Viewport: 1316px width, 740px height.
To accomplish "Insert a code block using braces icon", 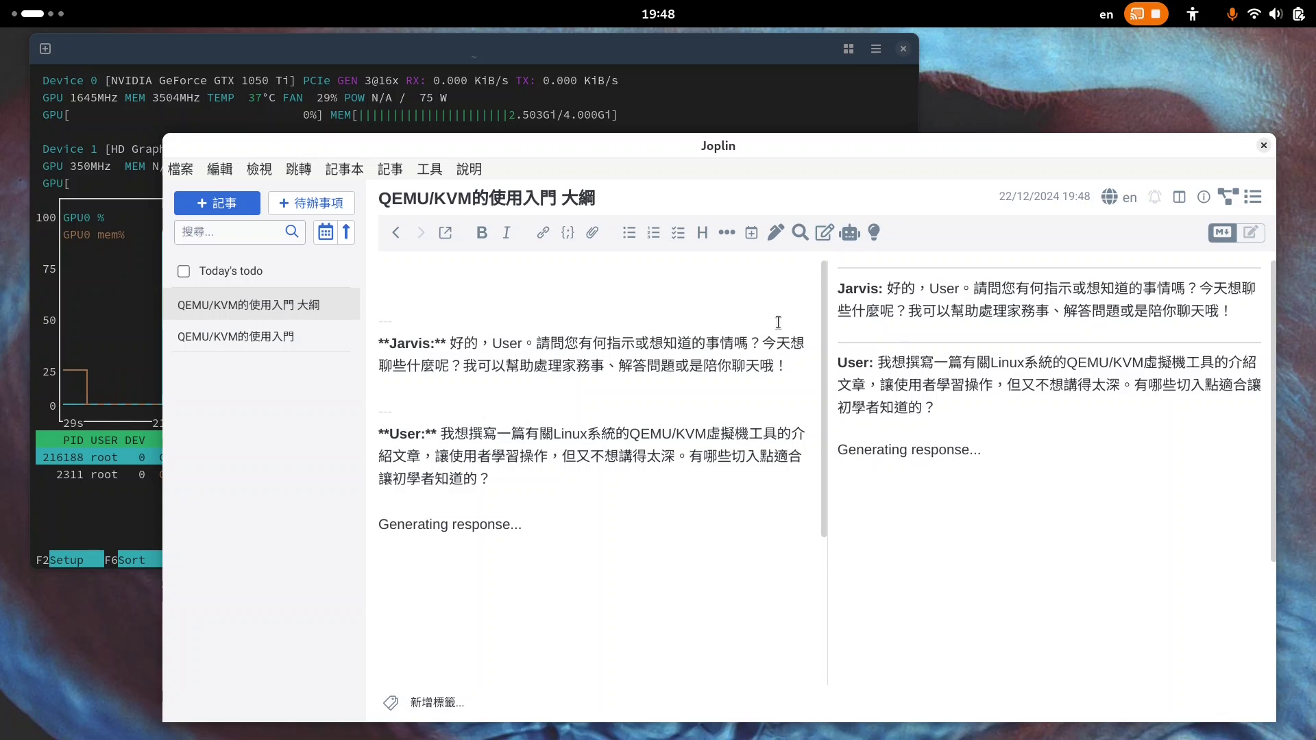I will [568, 233].
